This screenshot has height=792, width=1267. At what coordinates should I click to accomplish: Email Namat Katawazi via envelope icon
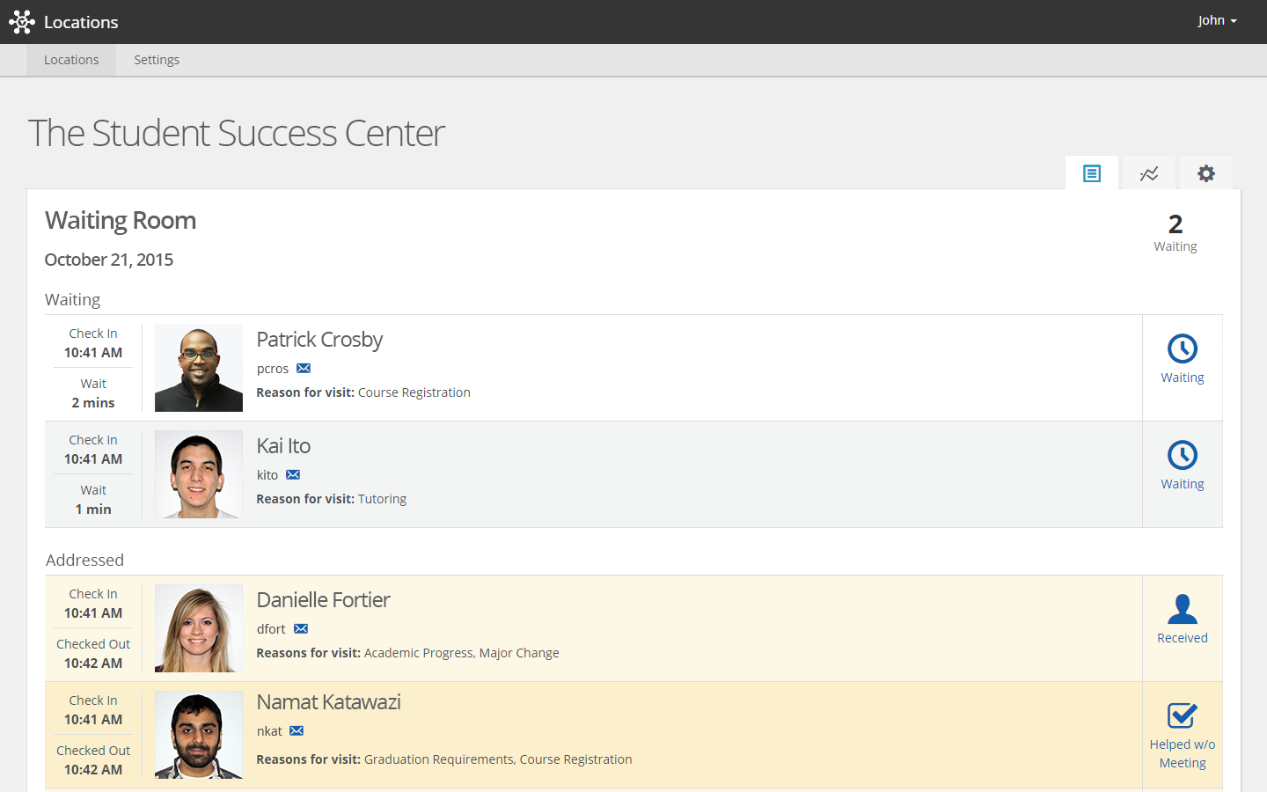click(297, 731)
